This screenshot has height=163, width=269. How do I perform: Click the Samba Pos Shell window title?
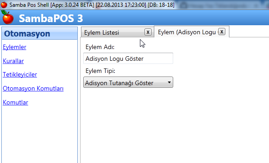click(92, 5)
